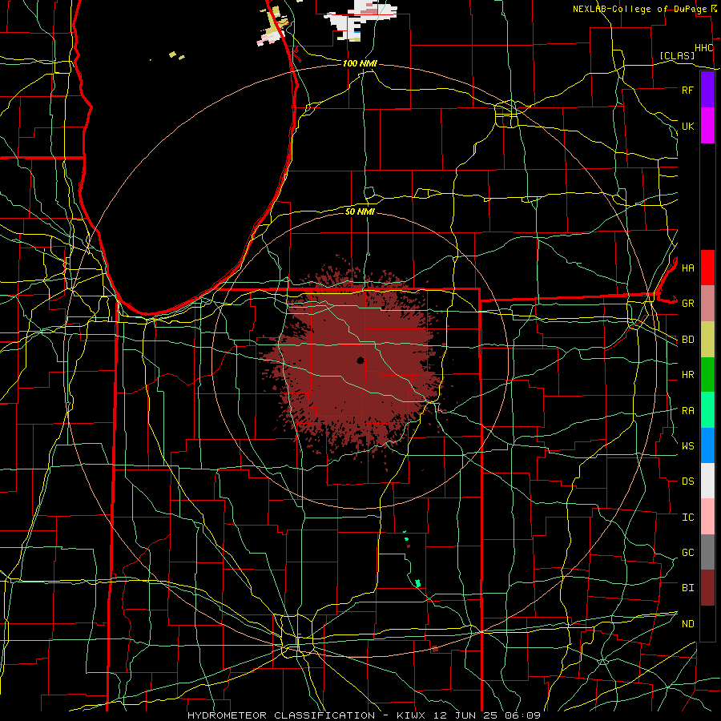The width and height of the screenshot is (721, 721).
Task: Click the HHC product label
Action: click(703, 48)
